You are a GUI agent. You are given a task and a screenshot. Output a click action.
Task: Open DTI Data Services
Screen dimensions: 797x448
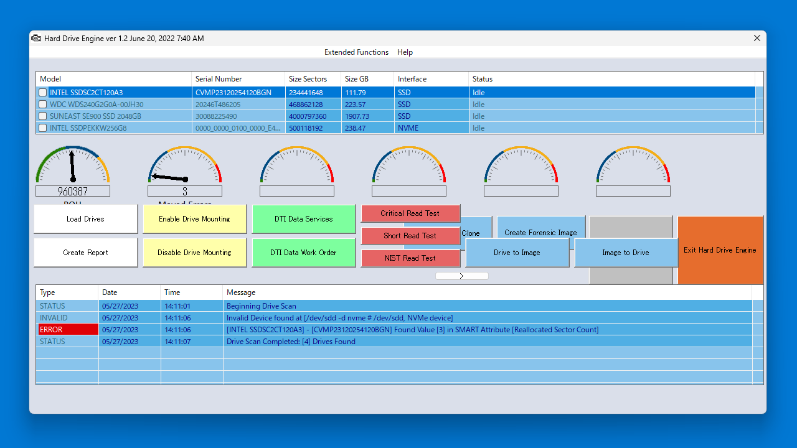coord(303,219)
